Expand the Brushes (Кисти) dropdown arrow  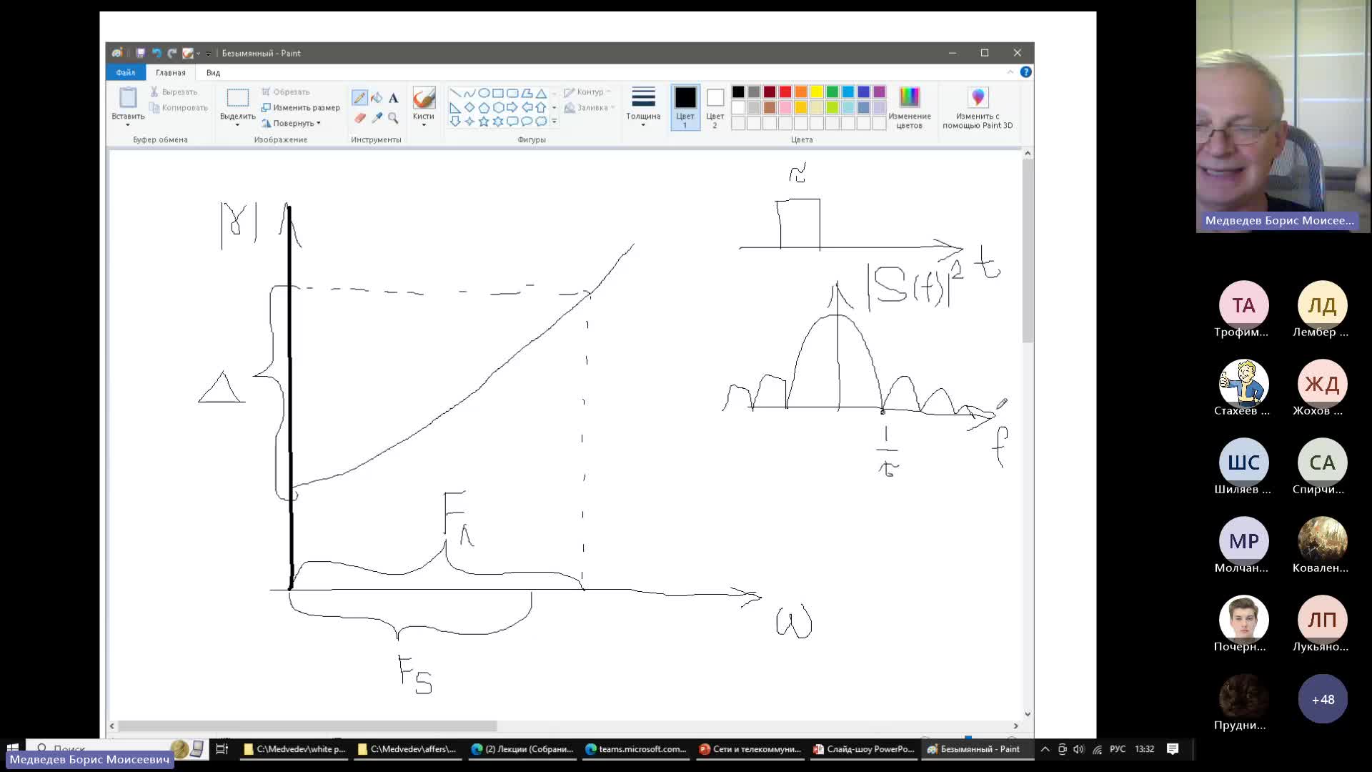[424, 124]
